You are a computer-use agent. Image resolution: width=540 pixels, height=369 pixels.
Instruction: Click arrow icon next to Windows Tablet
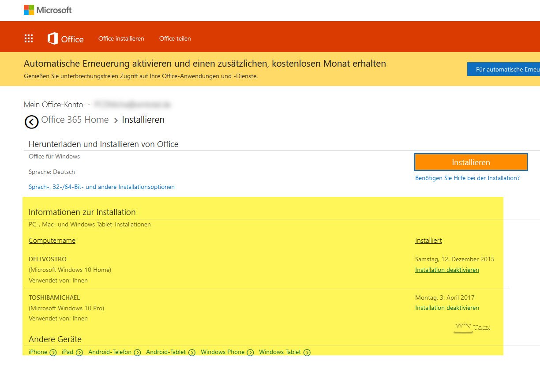coord(307,352)
